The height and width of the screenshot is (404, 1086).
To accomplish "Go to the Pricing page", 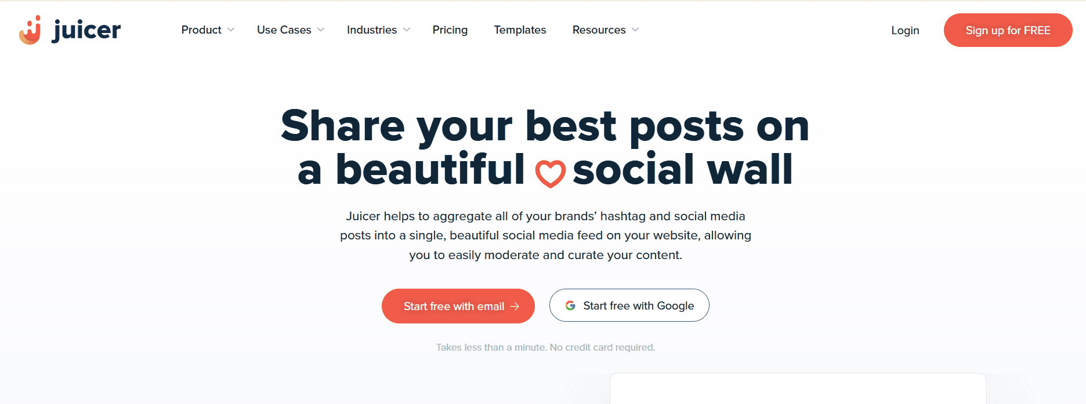I will tap(450, 30).
